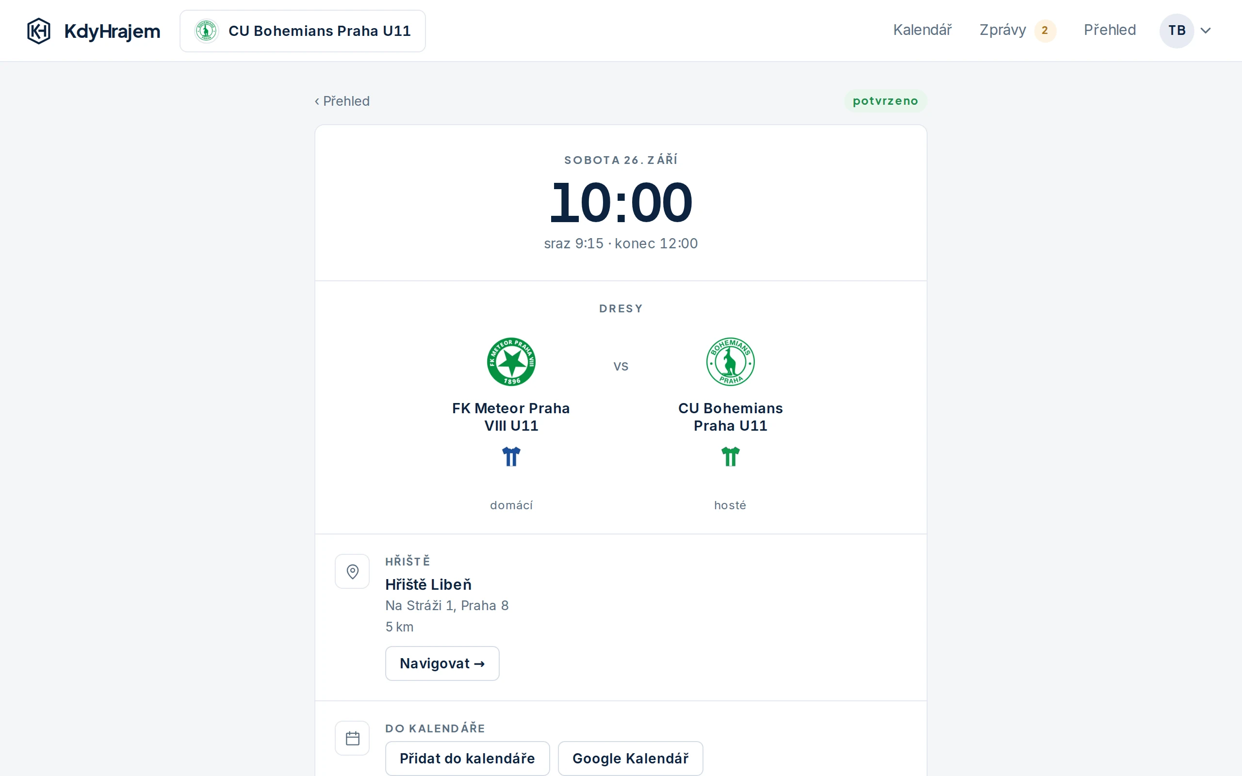Expand the user account menu chevron
Screen dimensions: 1242x776
click(x=1206, y=31)
